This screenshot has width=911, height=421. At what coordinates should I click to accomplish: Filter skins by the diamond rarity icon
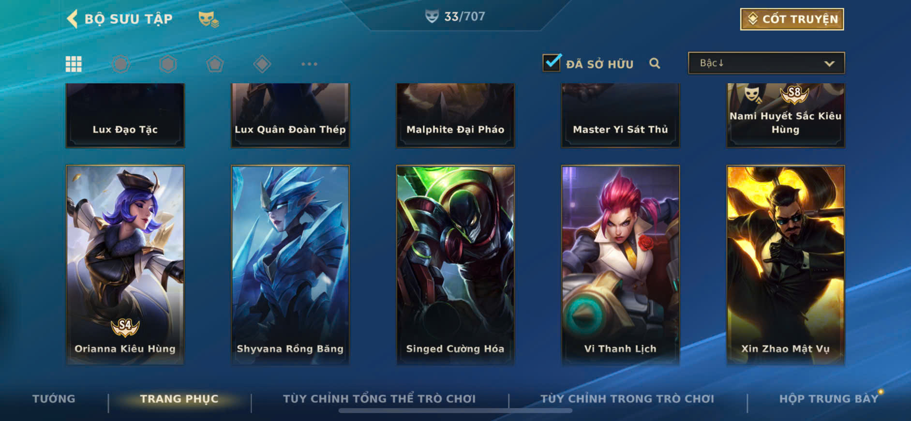coord(262,64)
